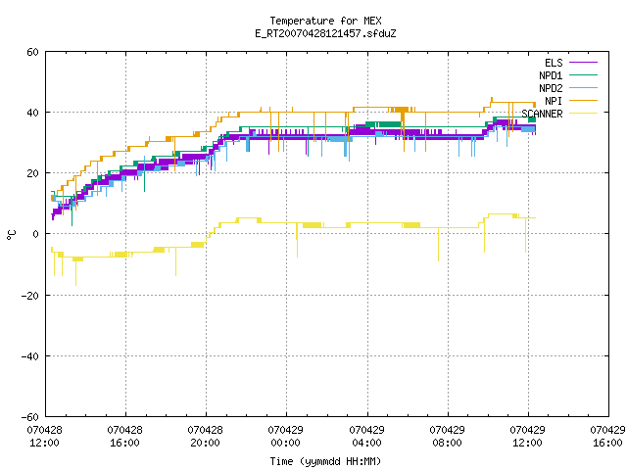This screenshot has width=627, height=470.
Task: Click the x-axis tick label 070429 16:00
Action: point(607,437)
